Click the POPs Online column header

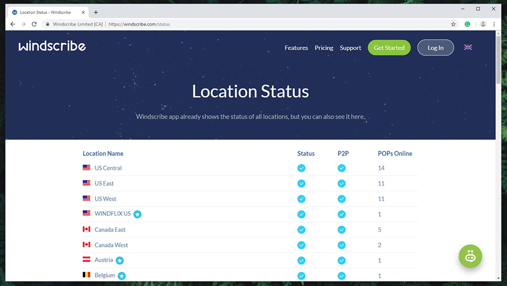[395, 154]
